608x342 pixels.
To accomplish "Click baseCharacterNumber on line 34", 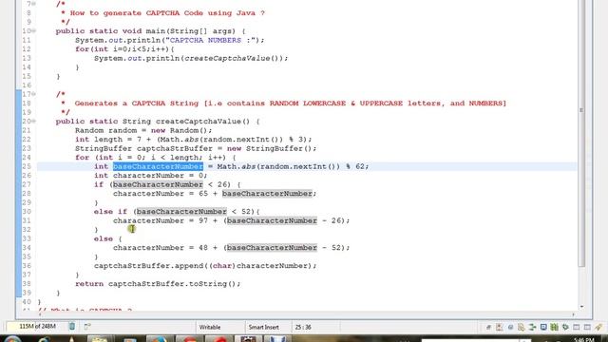I will point(272,248).
